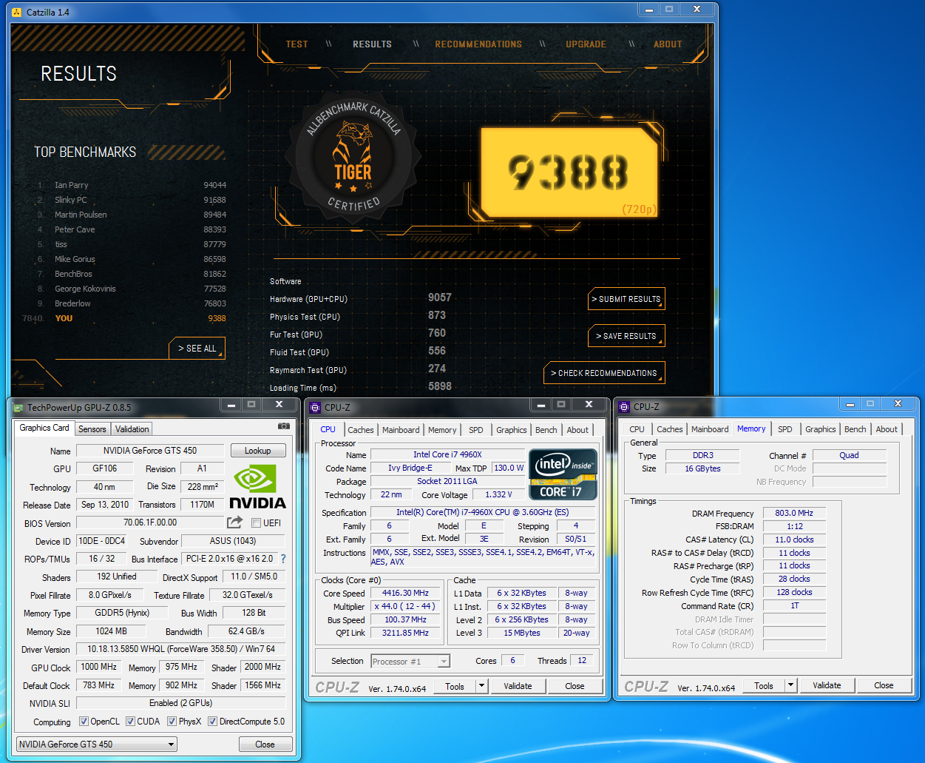Viewport: 925px width, 763px height.
Task: Click the Driver Version field in GPU-Z
Action: 181,649
